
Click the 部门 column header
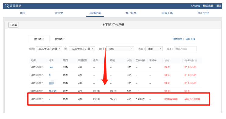pos(65,61)
